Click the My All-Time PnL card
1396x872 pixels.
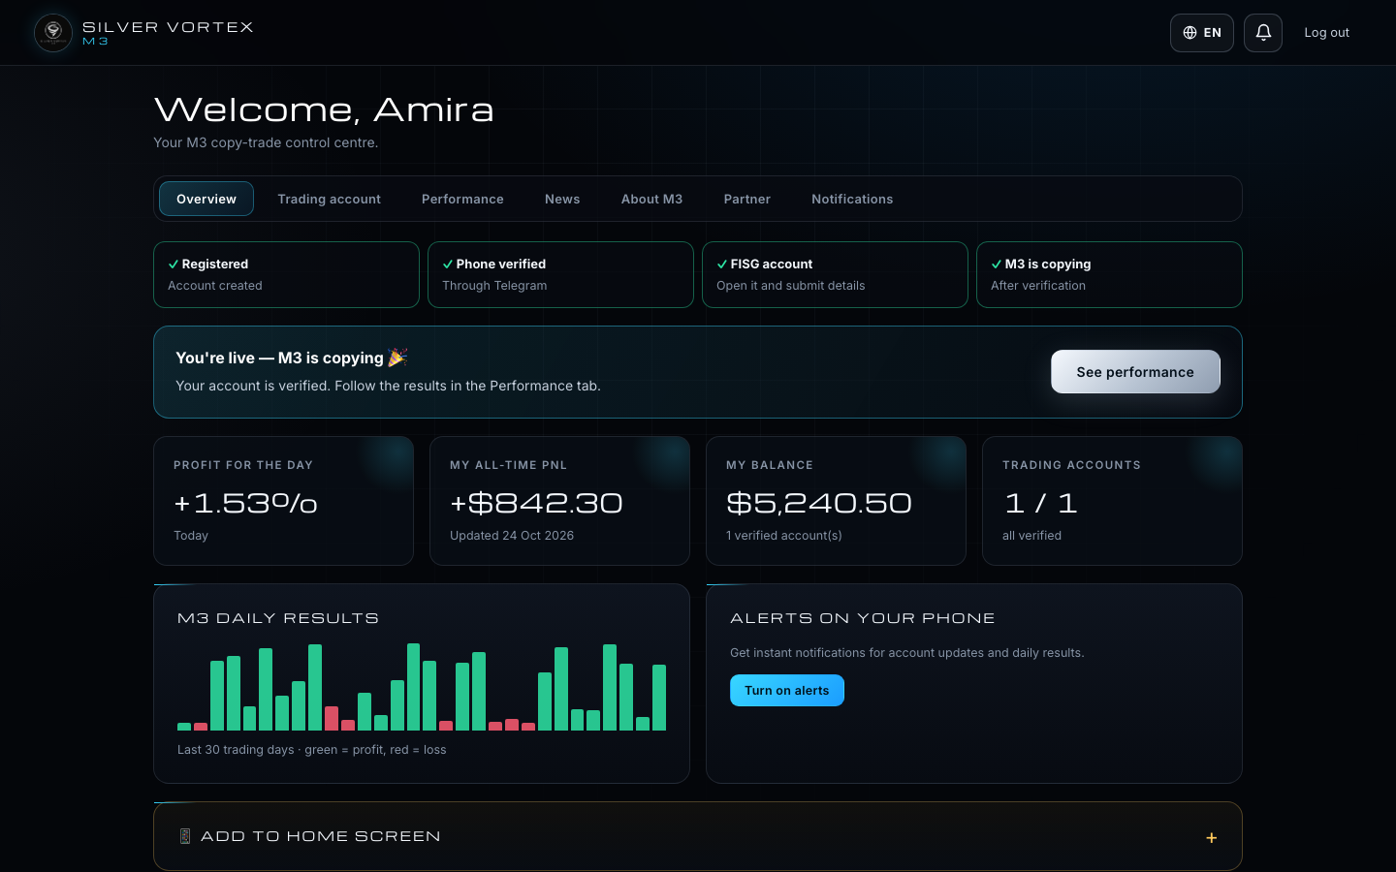pyautogui.click(x=560, y=501)
